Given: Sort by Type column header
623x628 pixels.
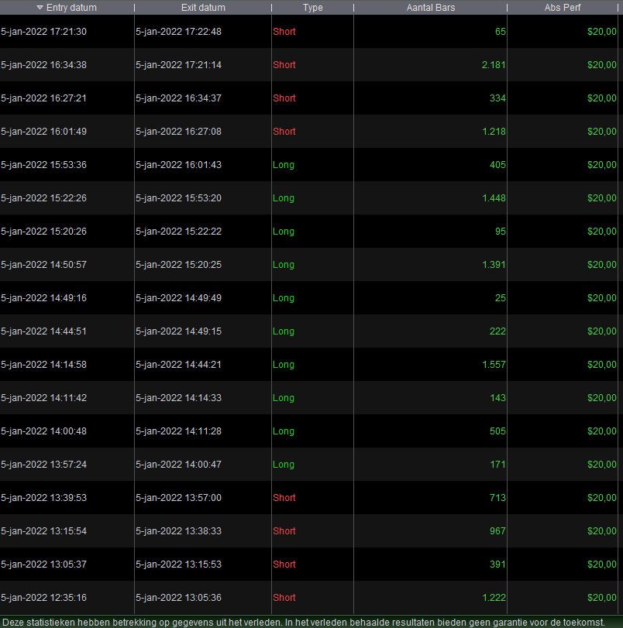Looking at the screenshot, I should (313, 8).
